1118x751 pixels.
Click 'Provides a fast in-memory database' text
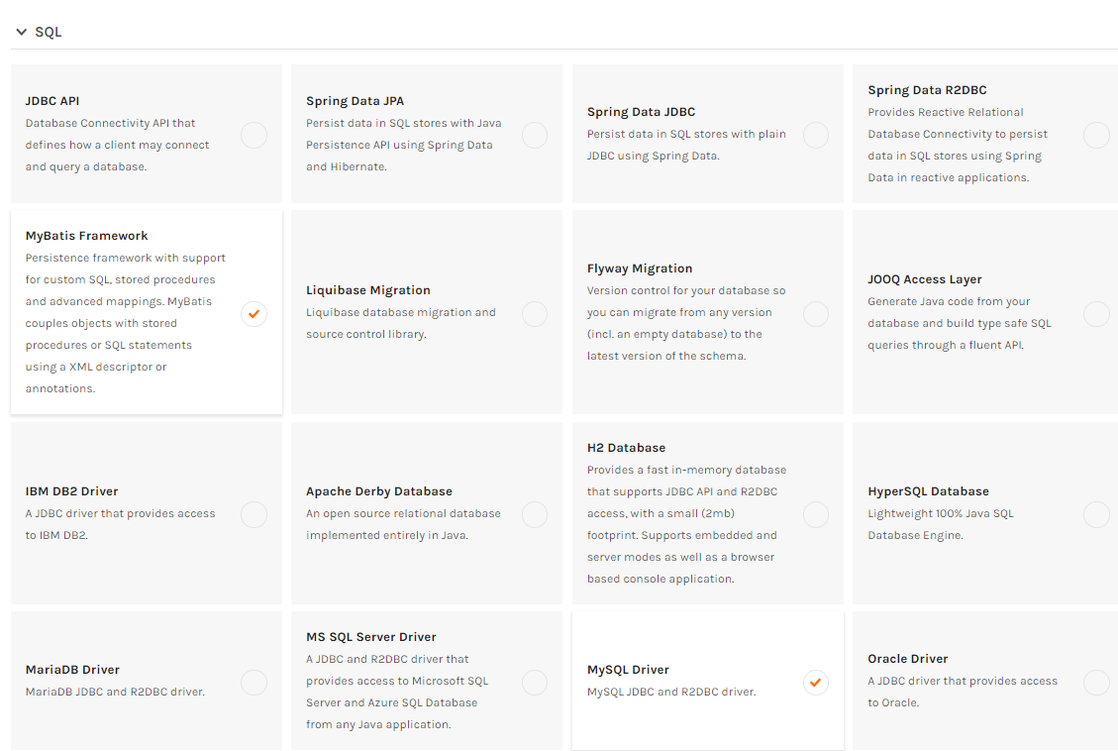[x=686, y=470]
